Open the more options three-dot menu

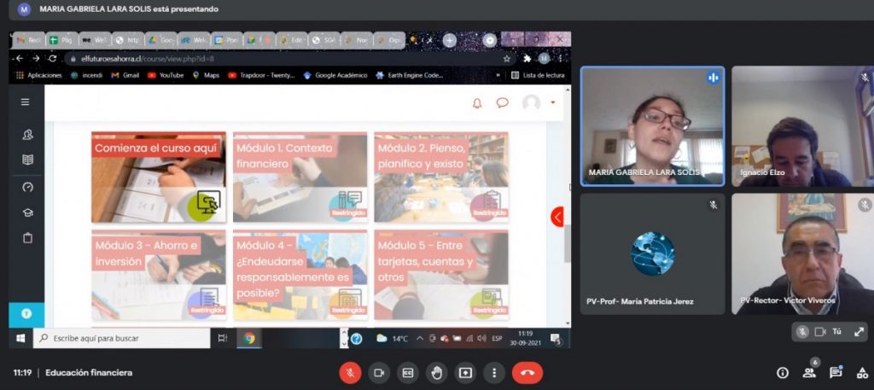pos(494,373)
